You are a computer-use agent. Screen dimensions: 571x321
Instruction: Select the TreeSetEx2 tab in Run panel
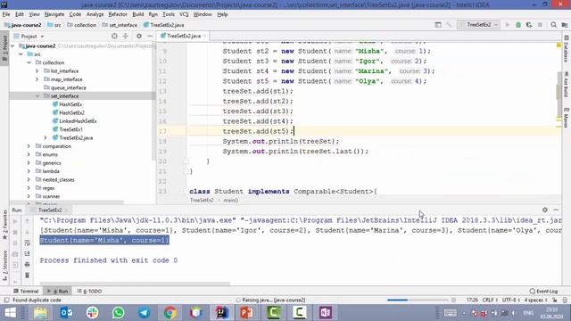tap(50, 210)
